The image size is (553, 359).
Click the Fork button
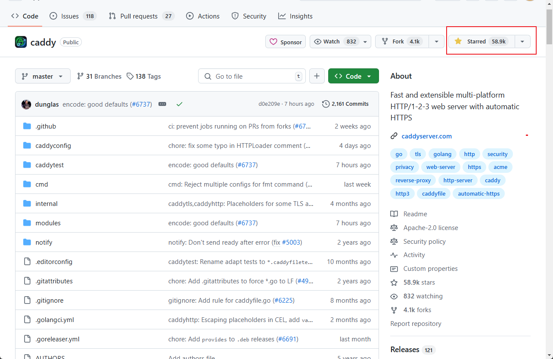(x=402, y=41)
